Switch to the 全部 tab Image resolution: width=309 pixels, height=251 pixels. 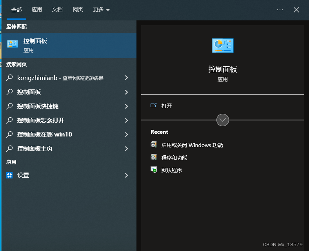click(x=16, y=10)
